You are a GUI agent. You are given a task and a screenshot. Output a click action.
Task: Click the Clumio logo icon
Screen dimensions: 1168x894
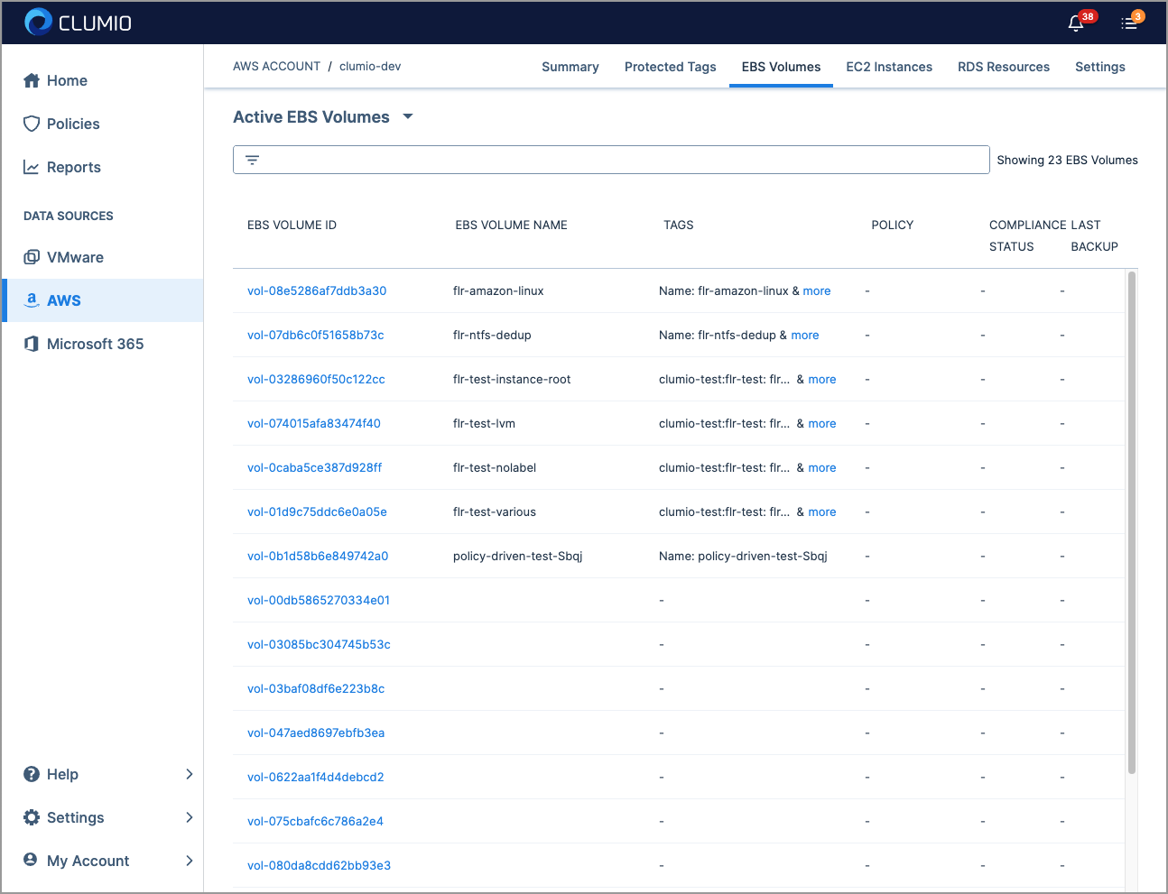coord(38,22)
